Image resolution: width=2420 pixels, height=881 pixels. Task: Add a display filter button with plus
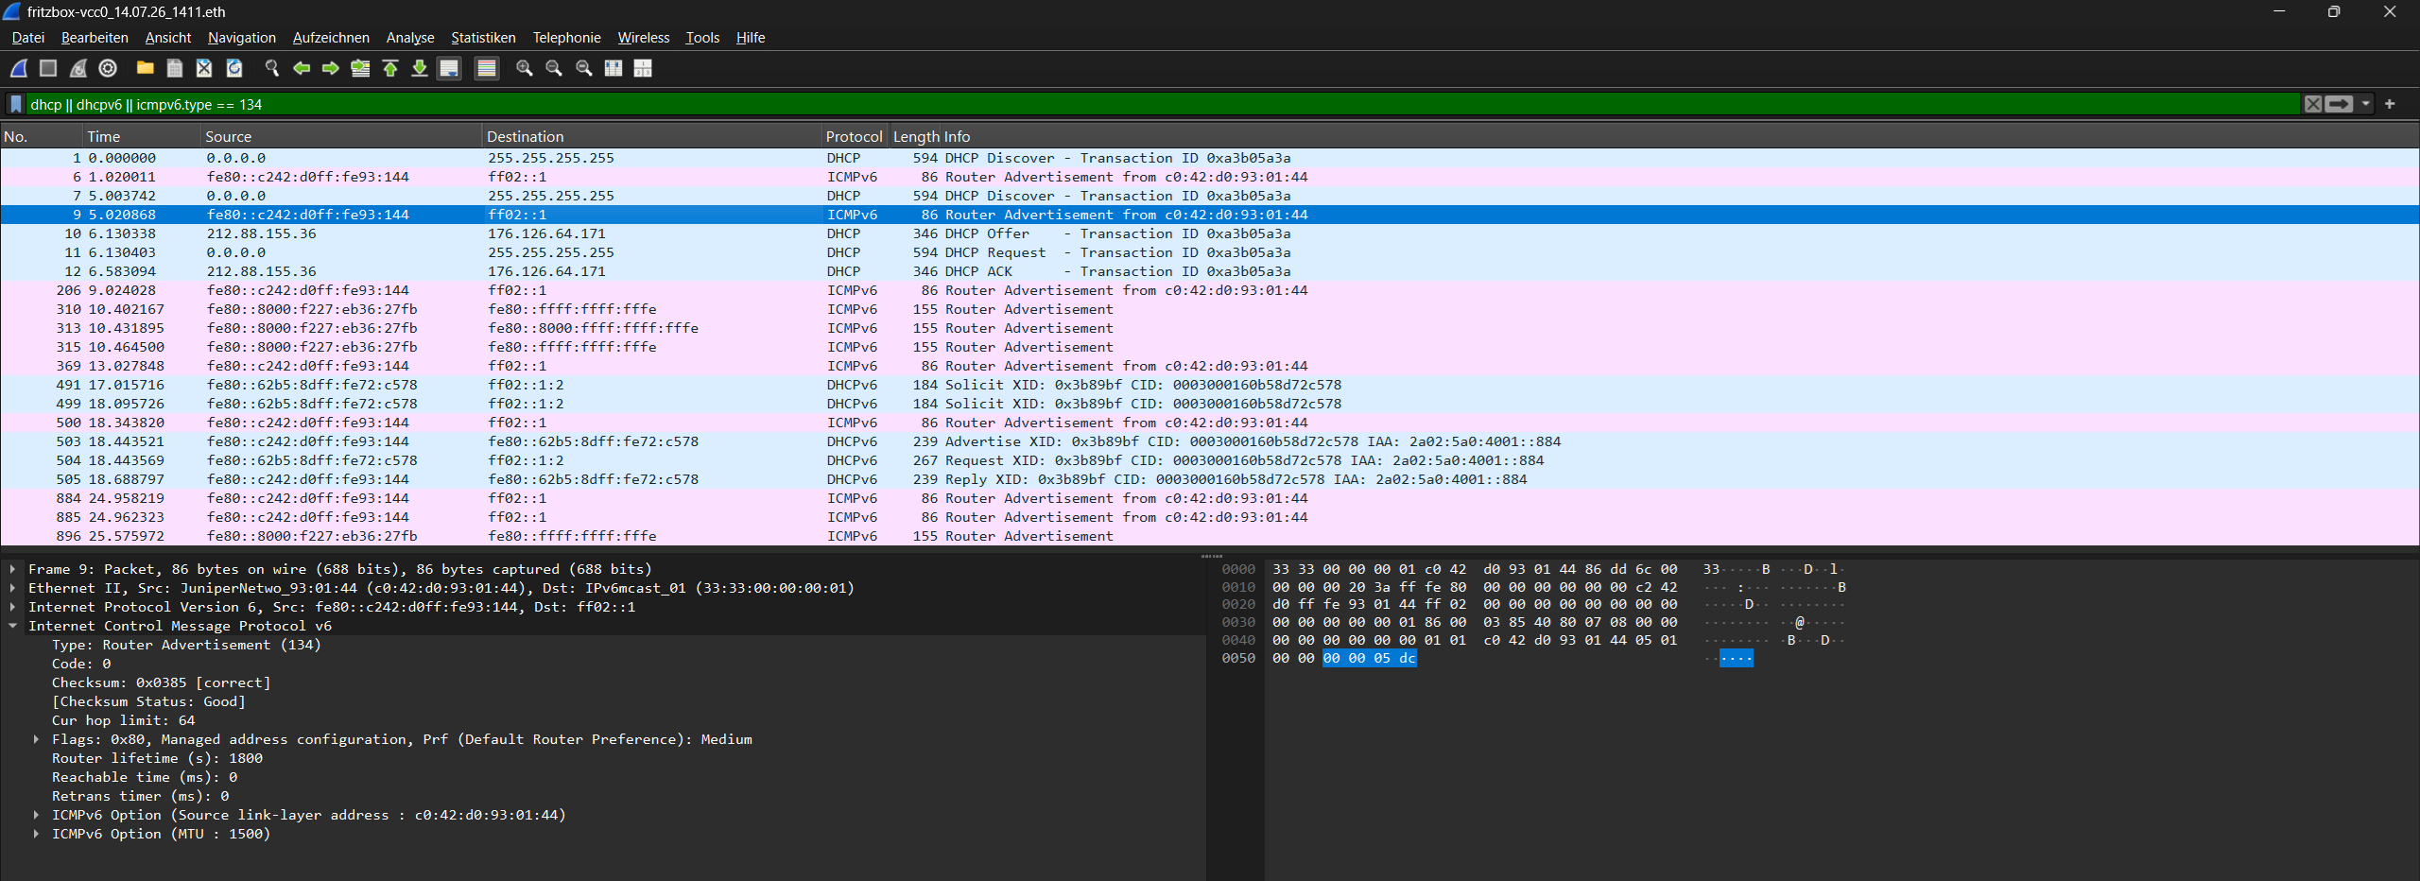tap(2390, 104)
